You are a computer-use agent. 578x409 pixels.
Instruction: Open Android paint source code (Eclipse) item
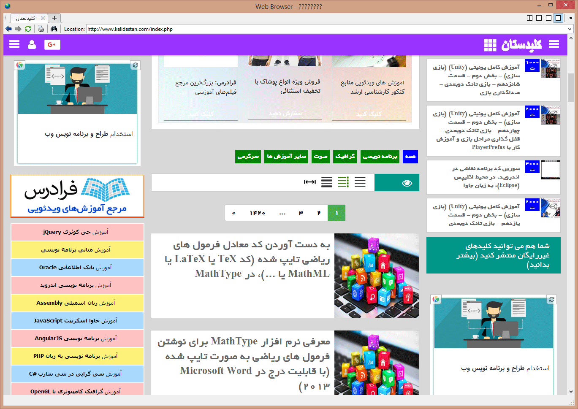pyautogui.click(x=494, y=177)
